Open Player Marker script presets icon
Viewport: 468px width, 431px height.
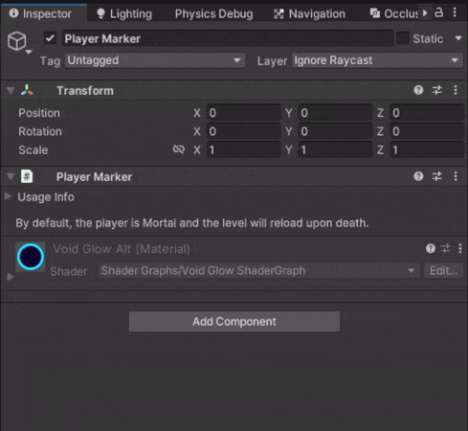(436, 176)
